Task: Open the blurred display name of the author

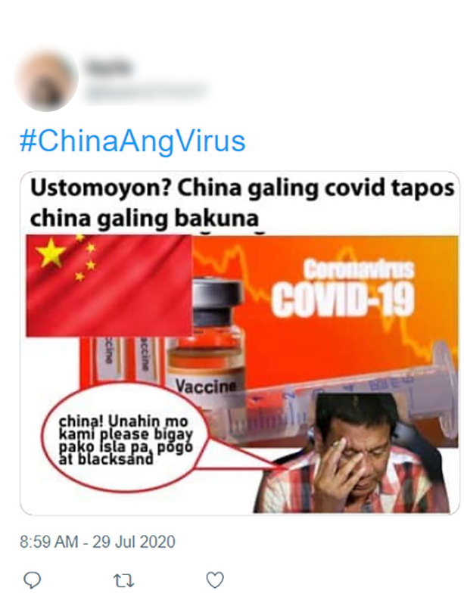Action: pyautogui.click(x=109, y=67)
